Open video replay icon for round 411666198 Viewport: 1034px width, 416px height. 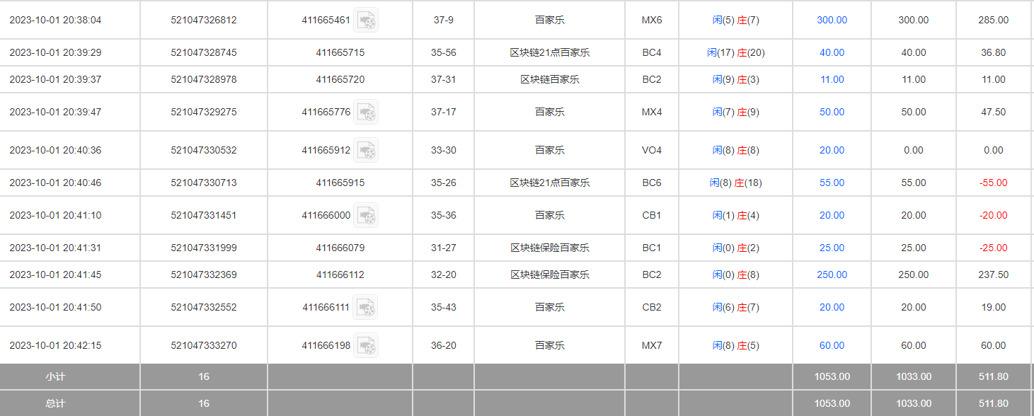pyautogui.click(x=366, y=345)
